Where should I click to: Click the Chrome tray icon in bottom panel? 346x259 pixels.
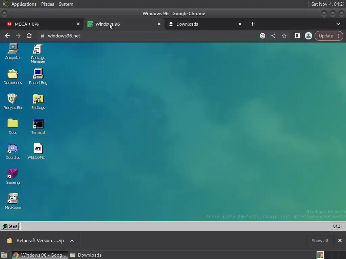click(320, 255)
